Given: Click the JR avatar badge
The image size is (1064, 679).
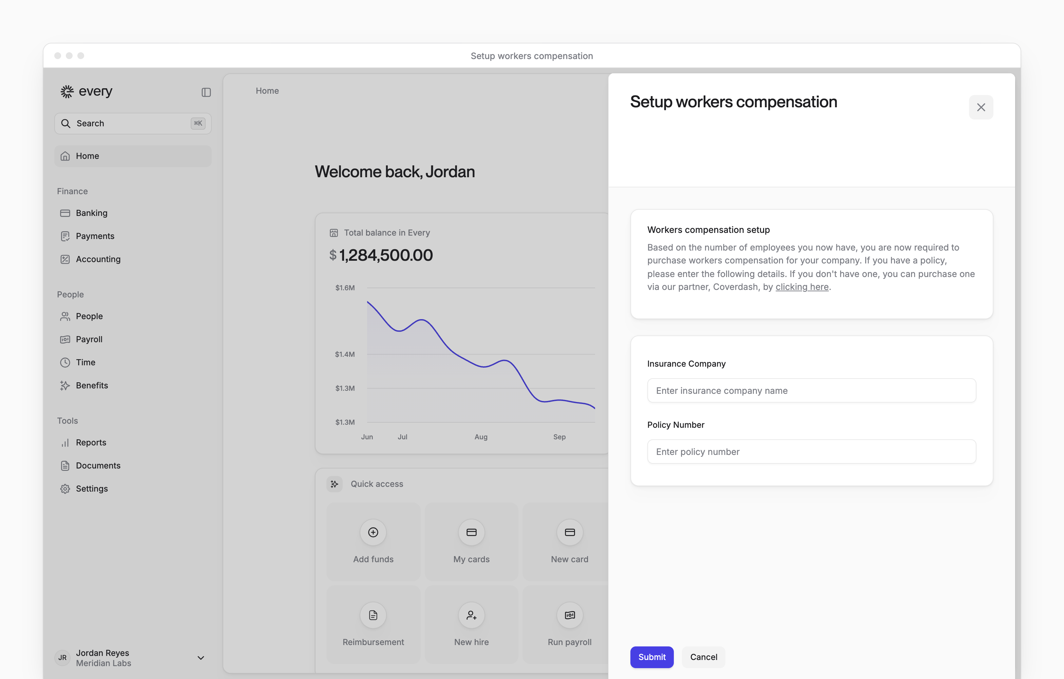Looking at the screenshot, I should [x=63, y=658].
